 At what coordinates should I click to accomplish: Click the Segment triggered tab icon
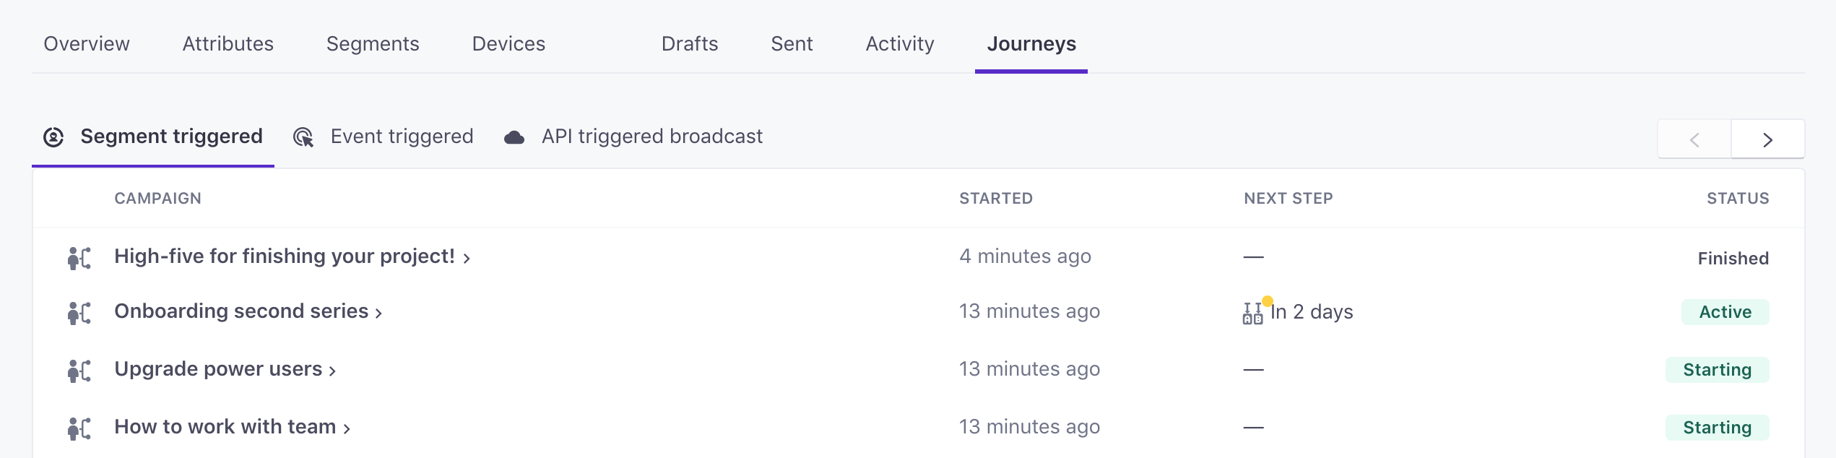tap(53, 137)
